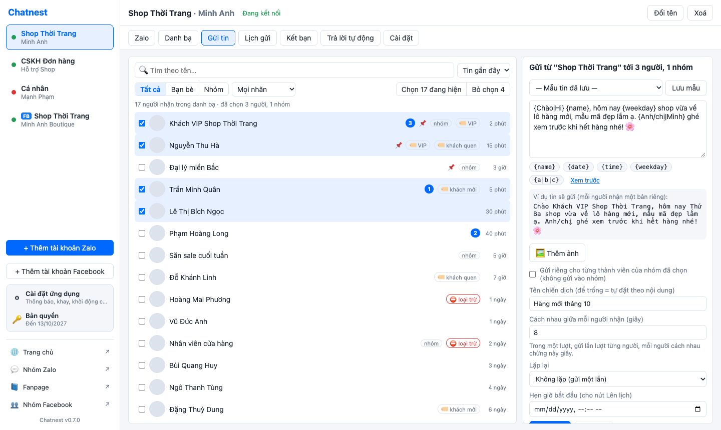Enable Gửi riêng cho từng thành viên checkbox
This screenshot has width=721, height=430.
point(532,274)
